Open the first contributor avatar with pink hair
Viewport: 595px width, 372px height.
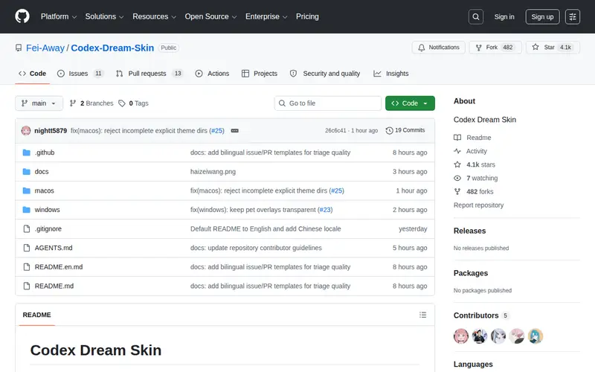[461, 336]
